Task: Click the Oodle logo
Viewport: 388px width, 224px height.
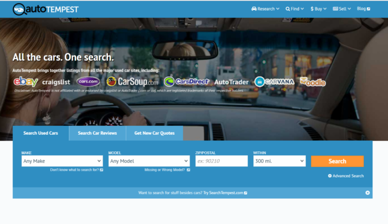Action: coord(313,82)
